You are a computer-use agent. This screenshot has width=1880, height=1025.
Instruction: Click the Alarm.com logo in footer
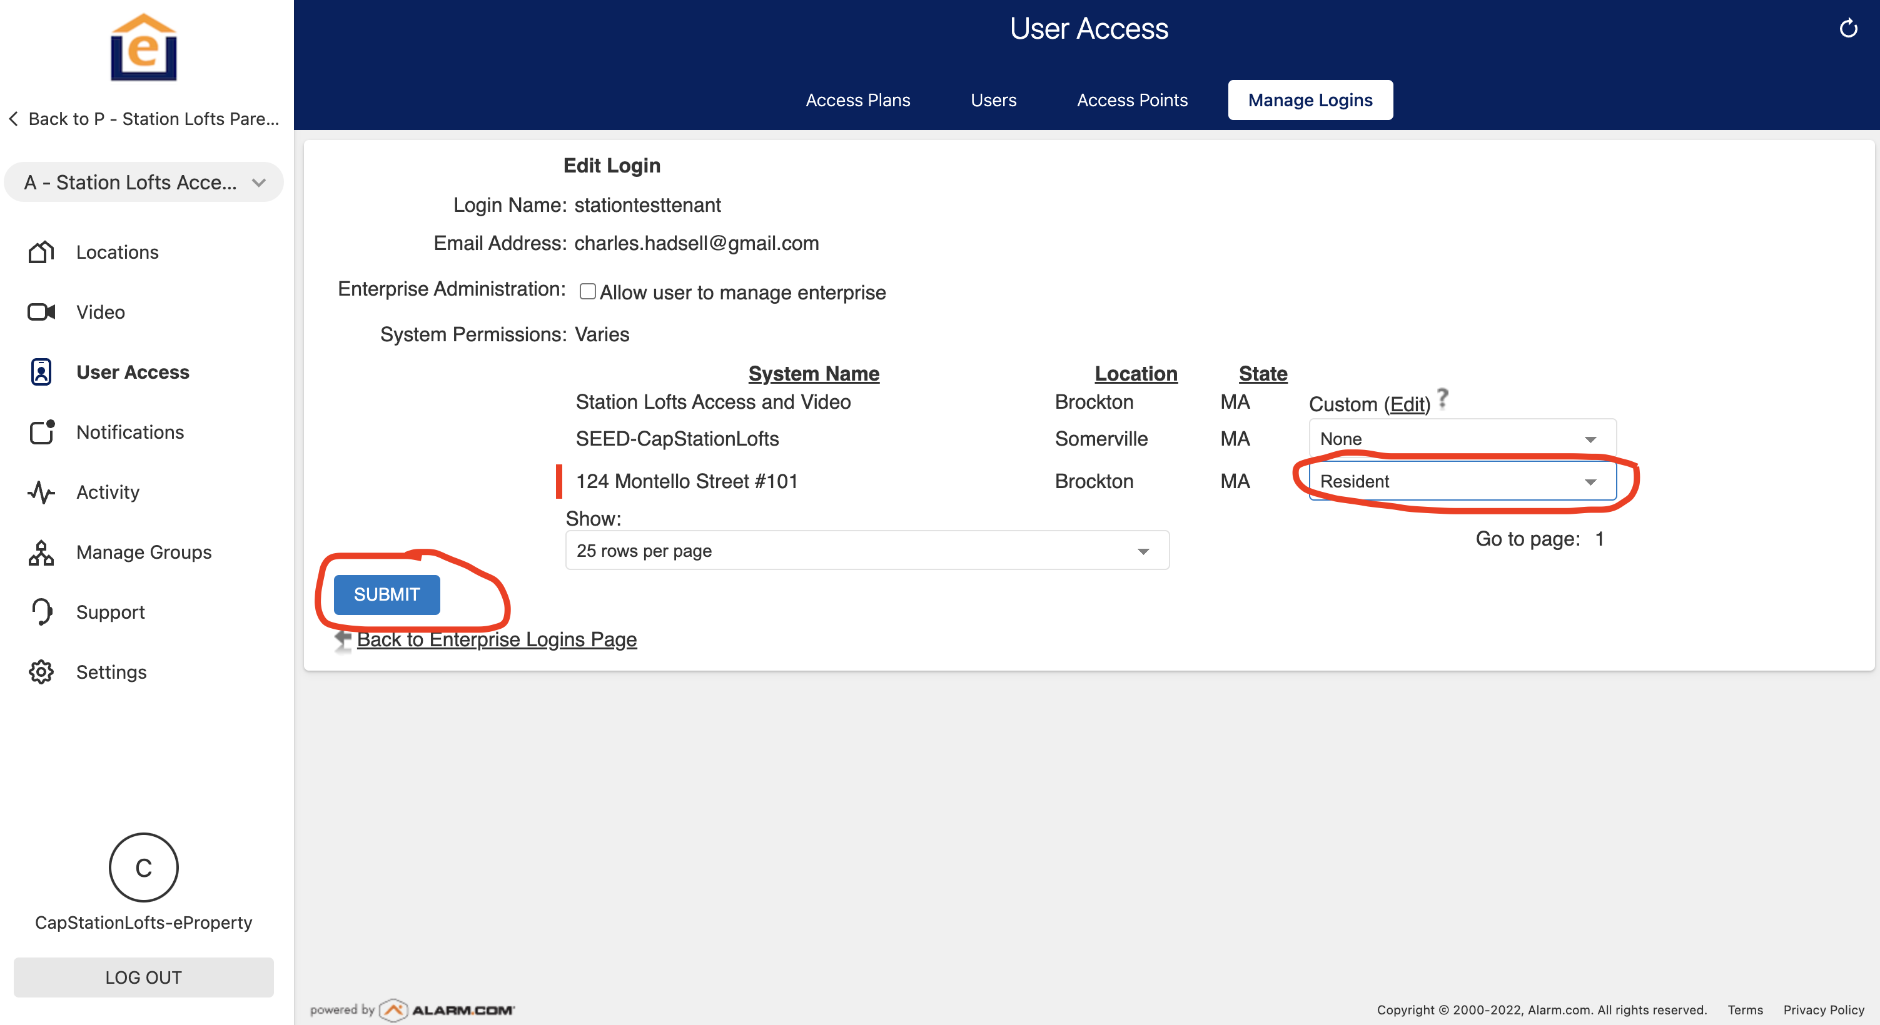[447, 1009]
